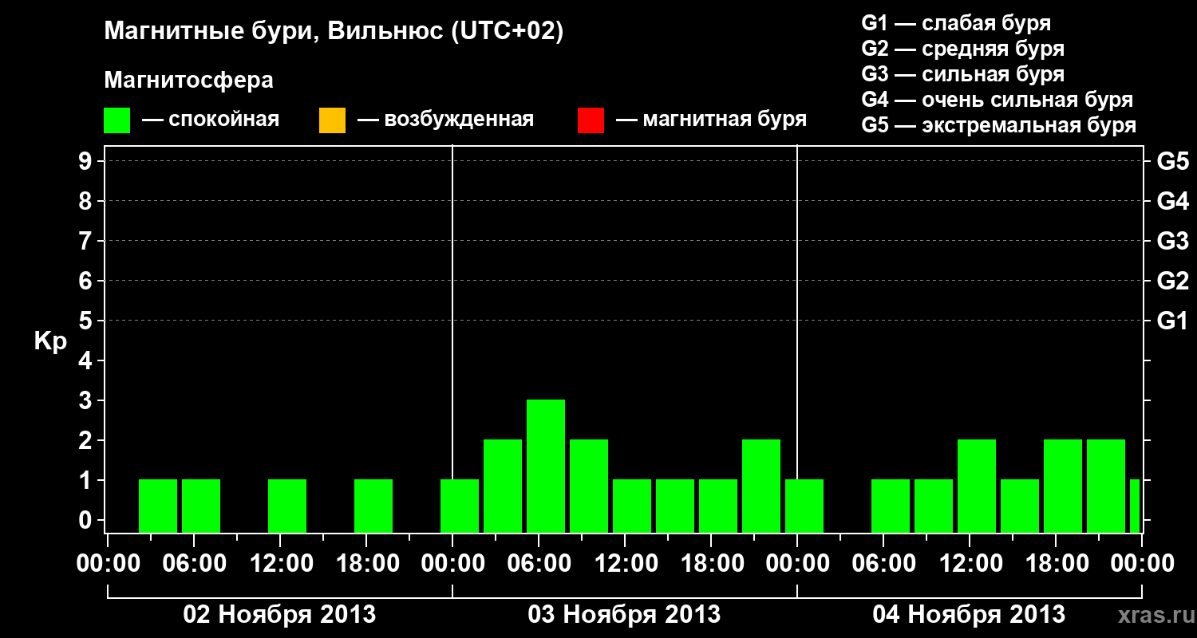Select the line G1 — слабая буря

(956, 23)
